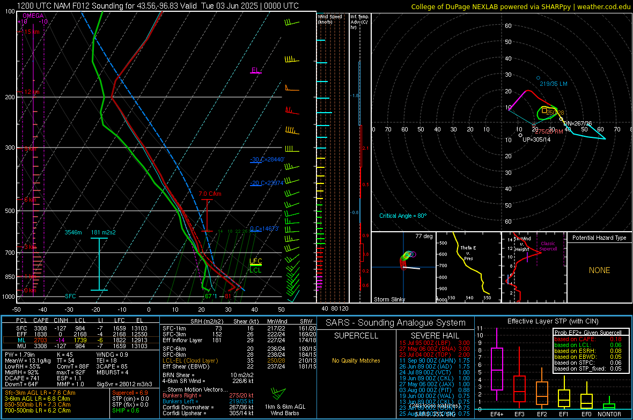The image size is (633, 420).
Task: Click the 77 deg slinky tilt value
Action: tap(424, 236)
